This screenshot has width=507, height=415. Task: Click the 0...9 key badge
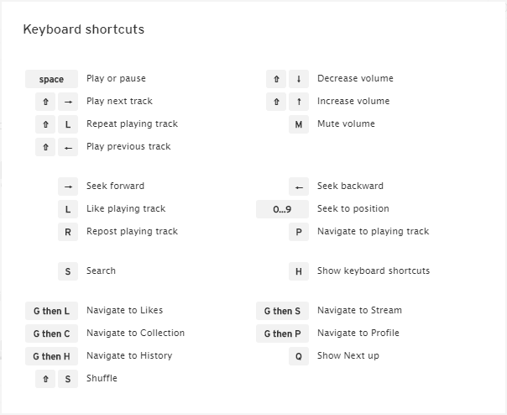pos(282,209)
